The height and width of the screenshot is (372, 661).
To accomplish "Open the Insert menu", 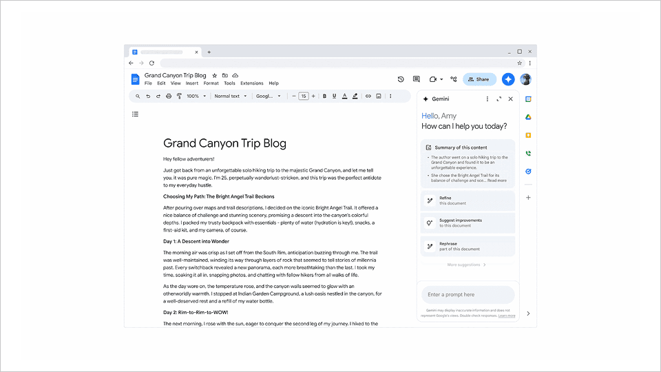I will tap(192, 83).
